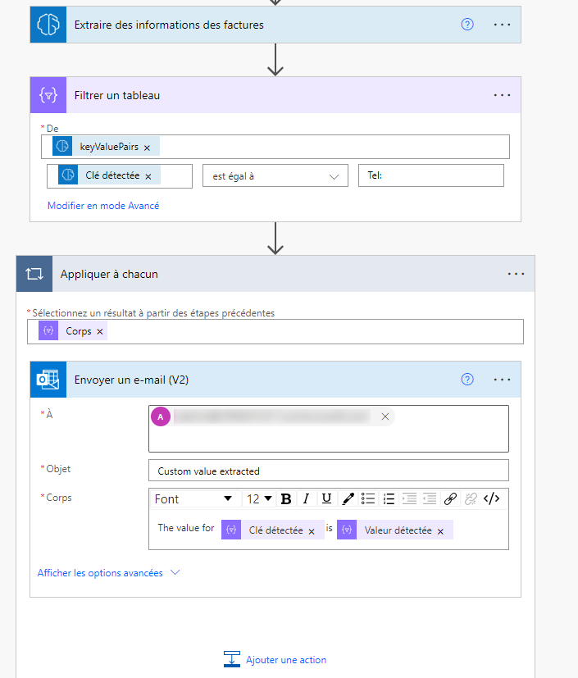This screenshot has height=678, width=578.
Task: Open help for Extraire des informations des factures
Action: pos(467,25)
